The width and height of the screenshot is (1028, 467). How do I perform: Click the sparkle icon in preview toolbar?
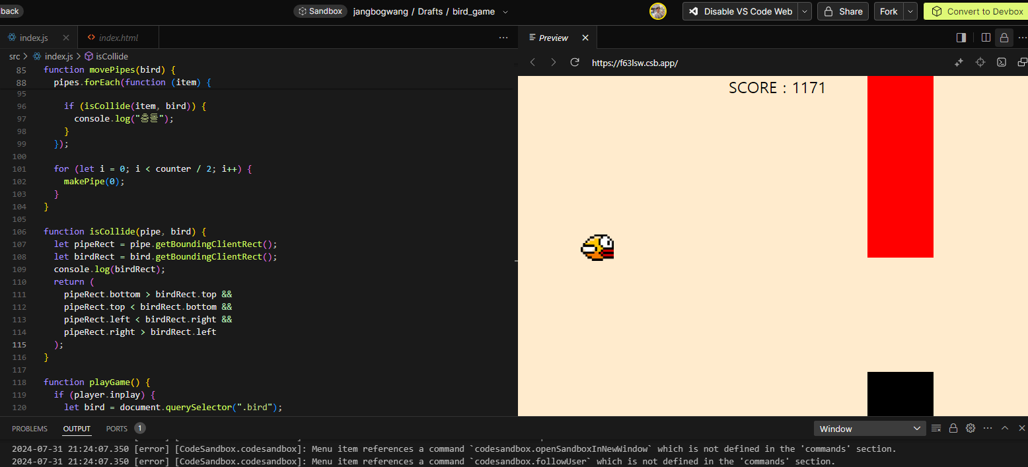click(x=959, y=62)
